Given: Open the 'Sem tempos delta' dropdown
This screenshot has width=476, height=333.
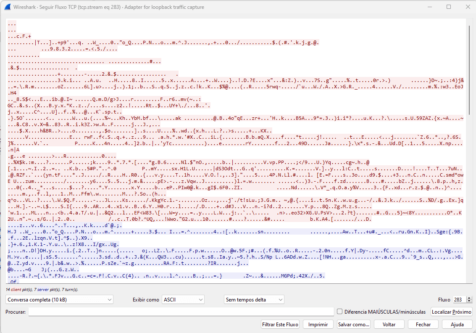Looking at the screenshot, I should click(x=254, y=300).
